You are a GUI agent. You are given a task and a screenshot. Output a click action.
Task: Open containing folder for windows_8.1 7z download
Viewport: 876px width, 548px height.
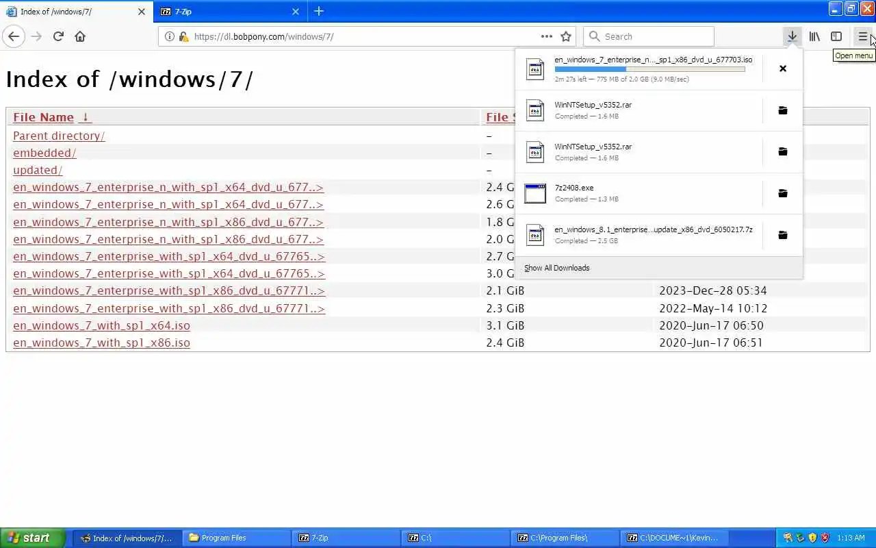[x=783, y=235]
